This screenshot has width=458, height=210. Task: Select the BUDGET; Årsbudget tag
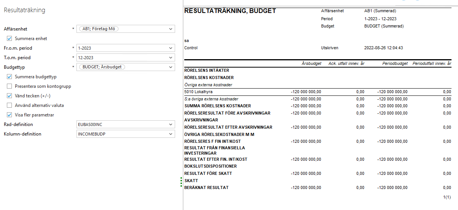(x=102, y=67)
